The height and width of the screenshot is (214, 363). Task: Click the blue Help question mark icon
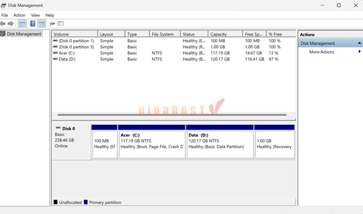[33, 24]
